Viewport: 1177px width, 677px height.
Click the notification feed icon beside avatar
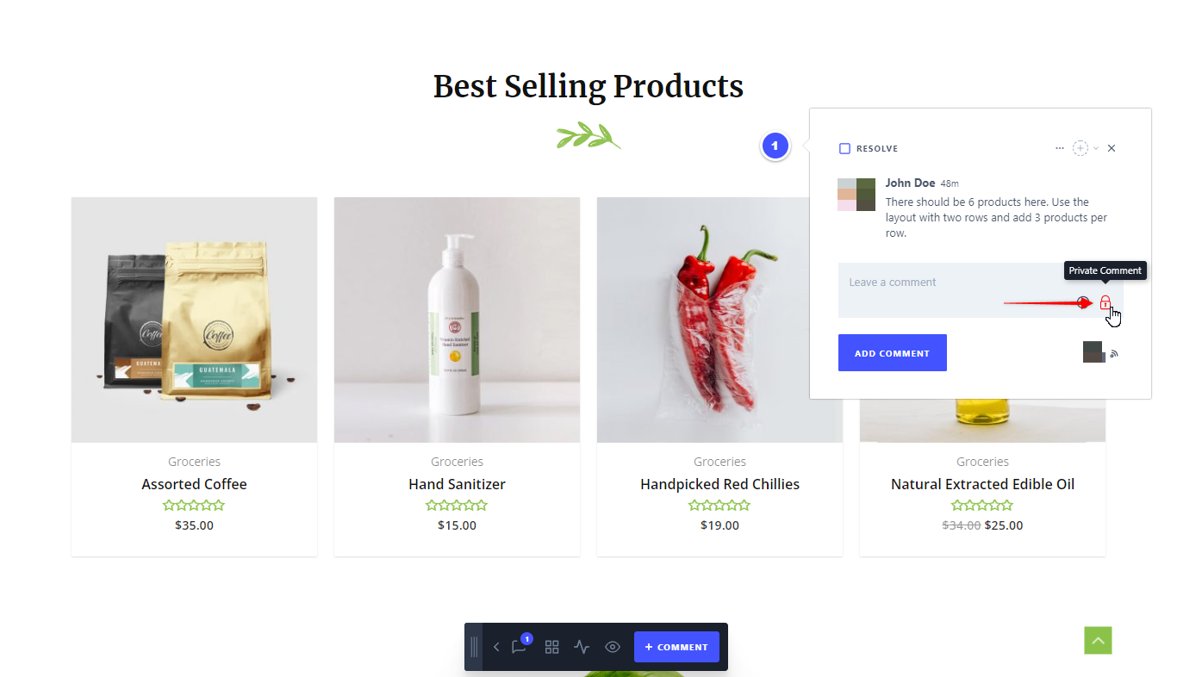tap(1114, 353)
